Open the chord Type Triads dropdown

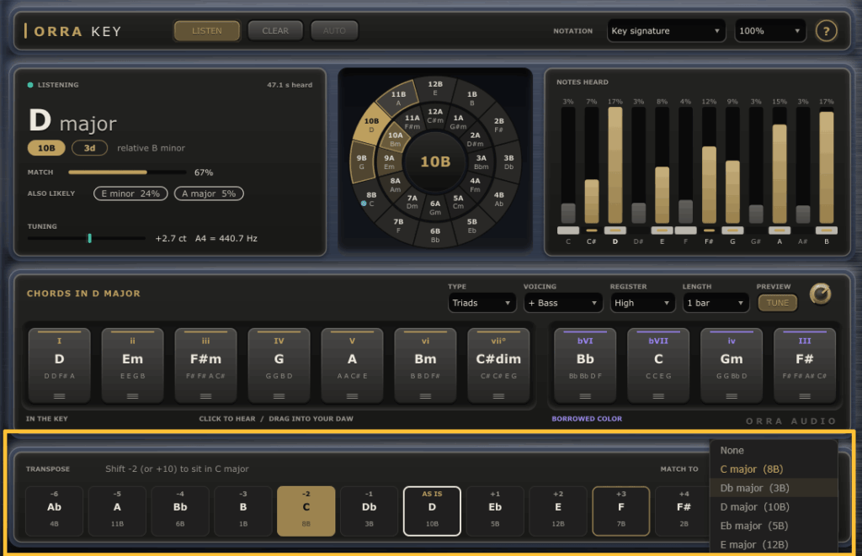(482, 303)
